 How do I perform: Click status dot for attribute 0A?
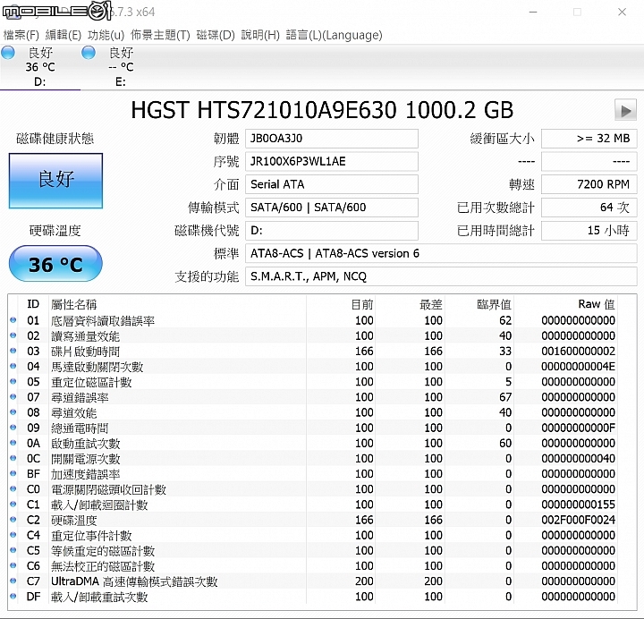pos(13,443)
